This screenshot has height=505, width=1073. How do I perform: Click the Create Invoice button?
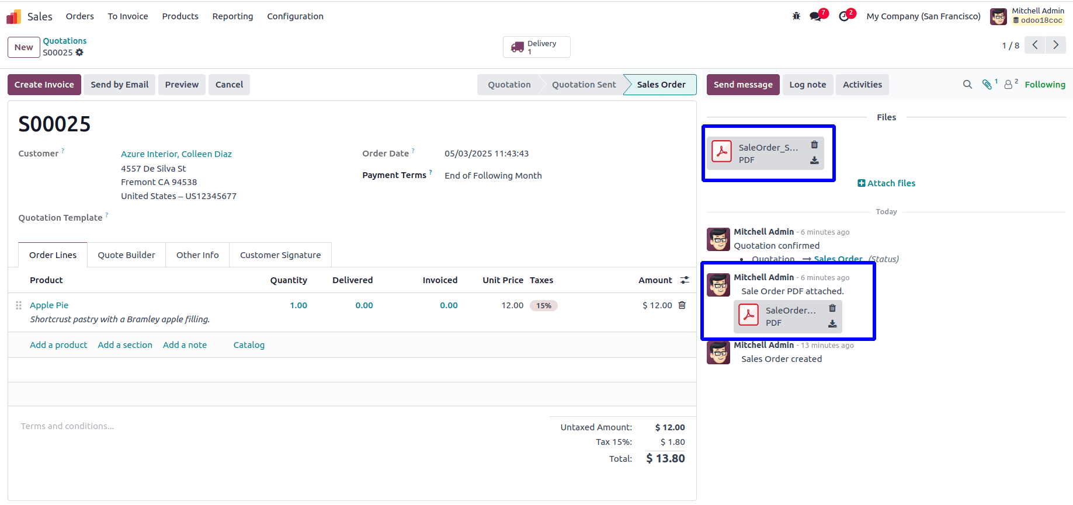[44, 85]
